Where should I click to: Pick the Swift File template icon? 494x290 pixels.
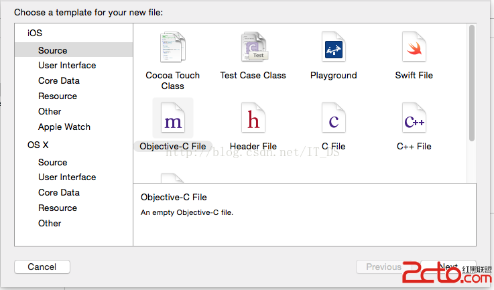tap(414, 48)
